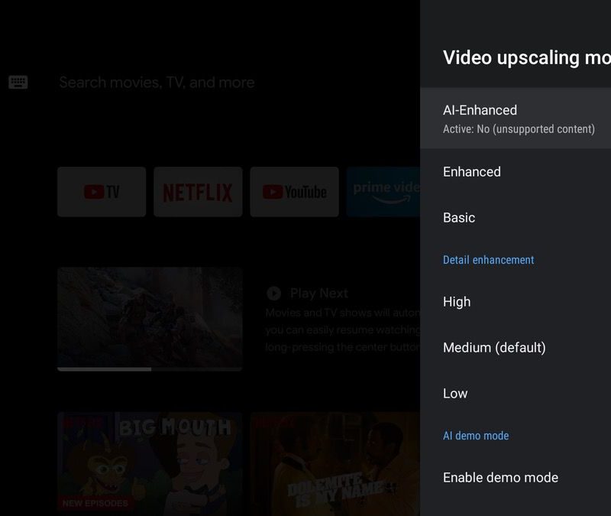Click the Detail enhancement section header

tap(488, 260)
